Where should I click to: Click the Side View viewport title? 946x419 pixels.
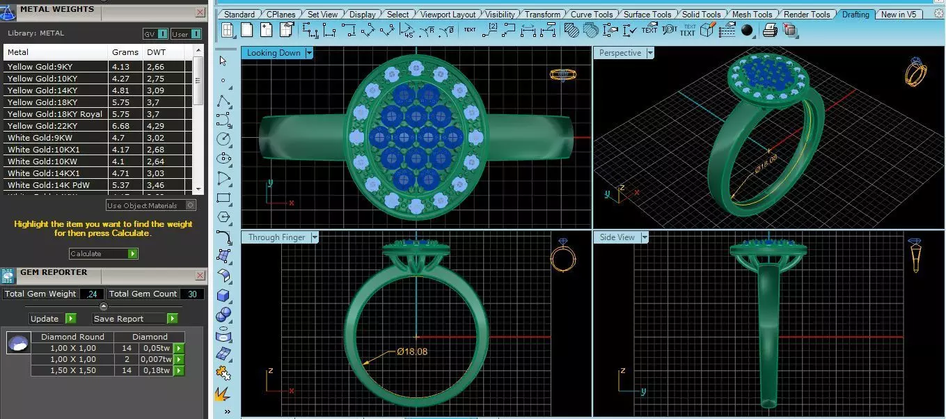point(617,237)
